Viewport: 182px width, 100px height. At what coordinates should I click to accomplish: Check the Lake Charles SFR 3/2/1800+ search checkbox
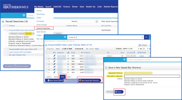[4, 52]
